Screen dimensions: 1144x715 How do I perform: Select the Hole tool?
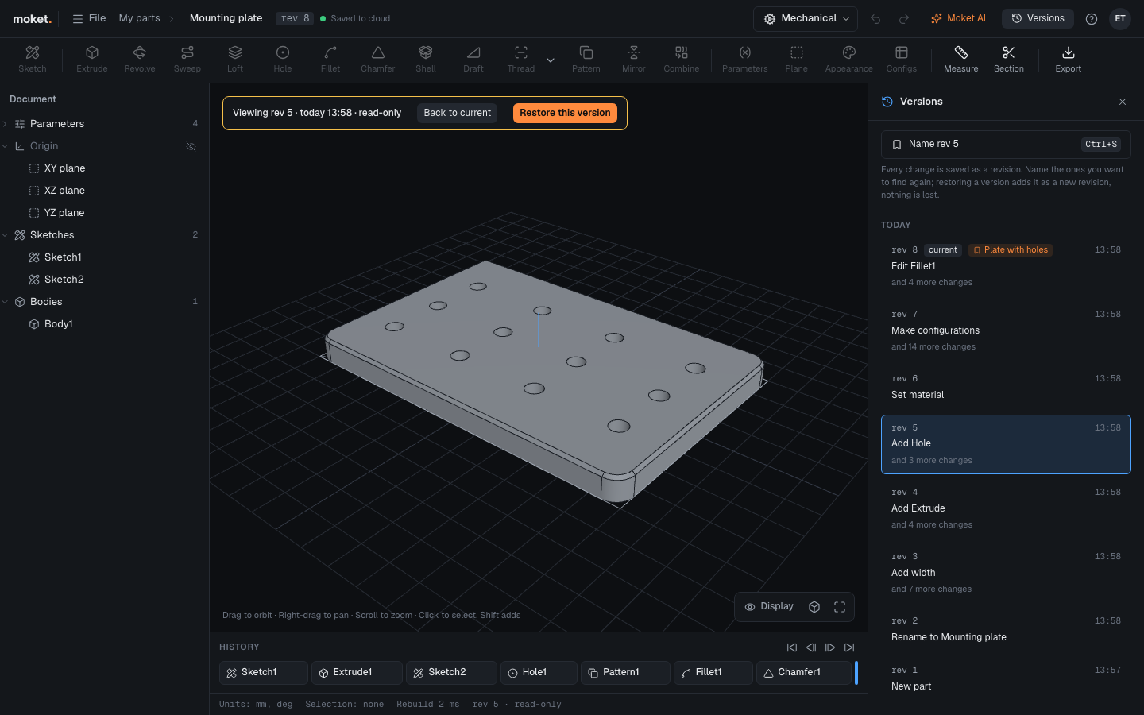[x=283, y=60]
